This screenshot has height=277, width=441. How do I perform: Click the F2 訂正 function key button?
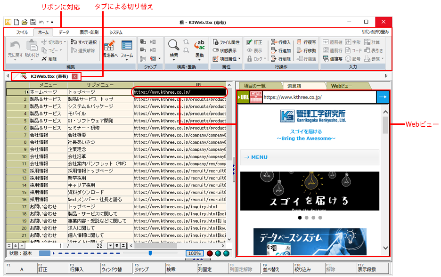pos(53,268)
